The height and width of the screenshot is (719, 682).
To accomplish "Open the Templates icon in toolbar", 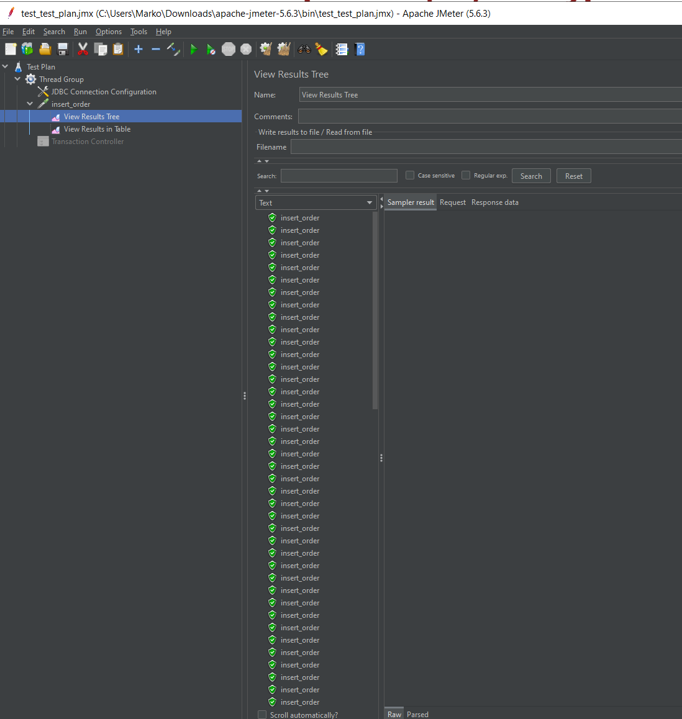I will (27, 49).
